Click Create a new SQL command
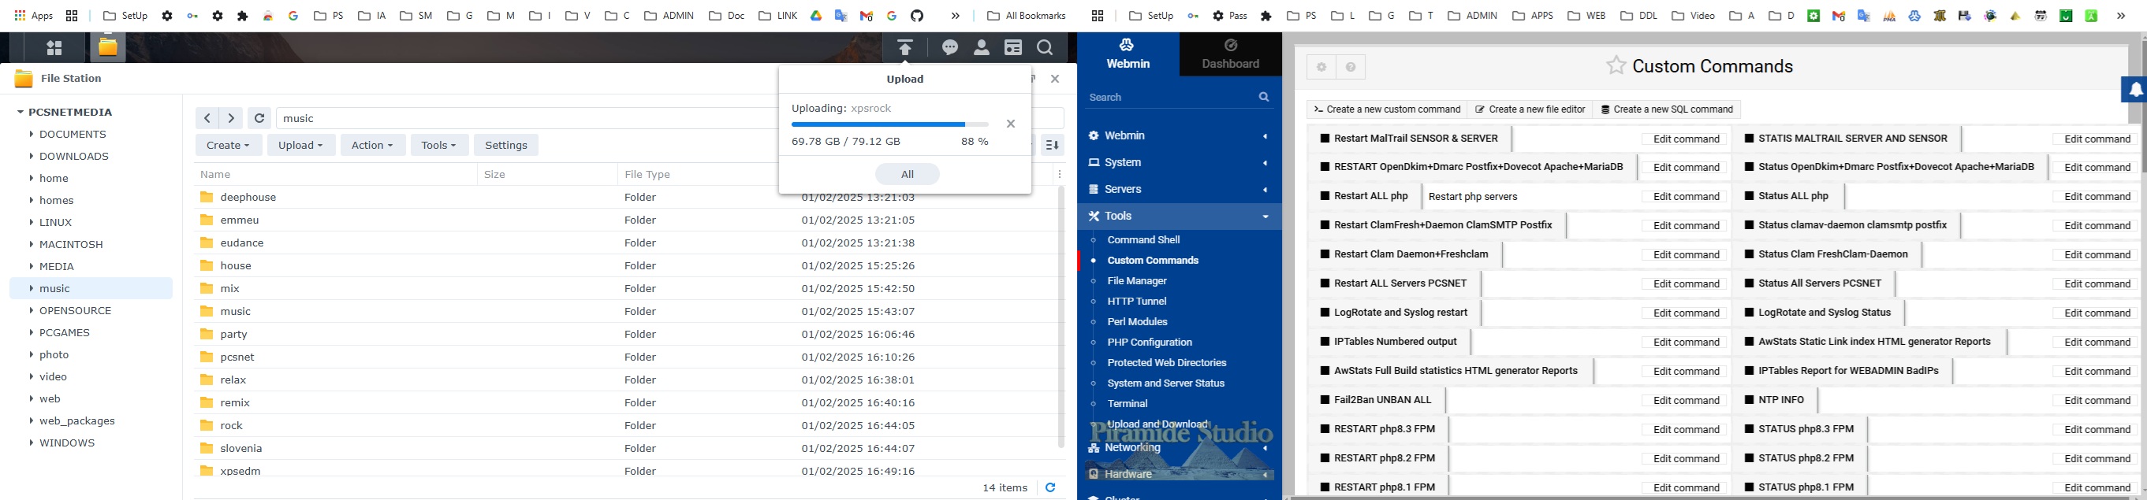Screen dimensions: 2147x500 point(1667,109)
